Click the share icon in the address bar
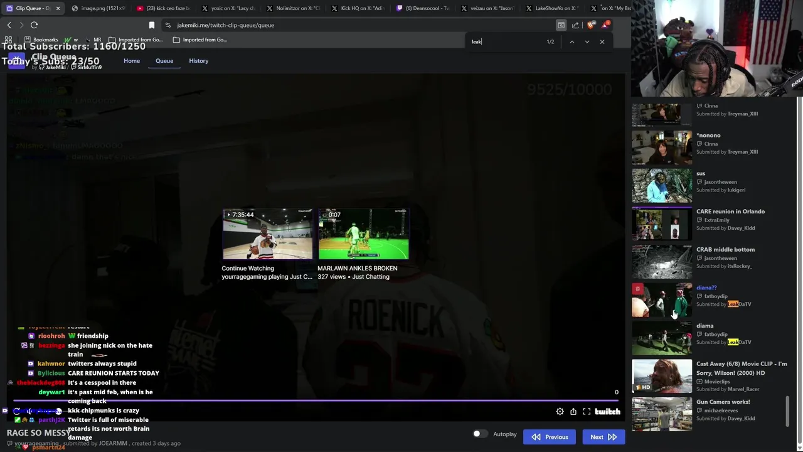The height and width of the screenshot is (452, 803). tap(575, 25)
